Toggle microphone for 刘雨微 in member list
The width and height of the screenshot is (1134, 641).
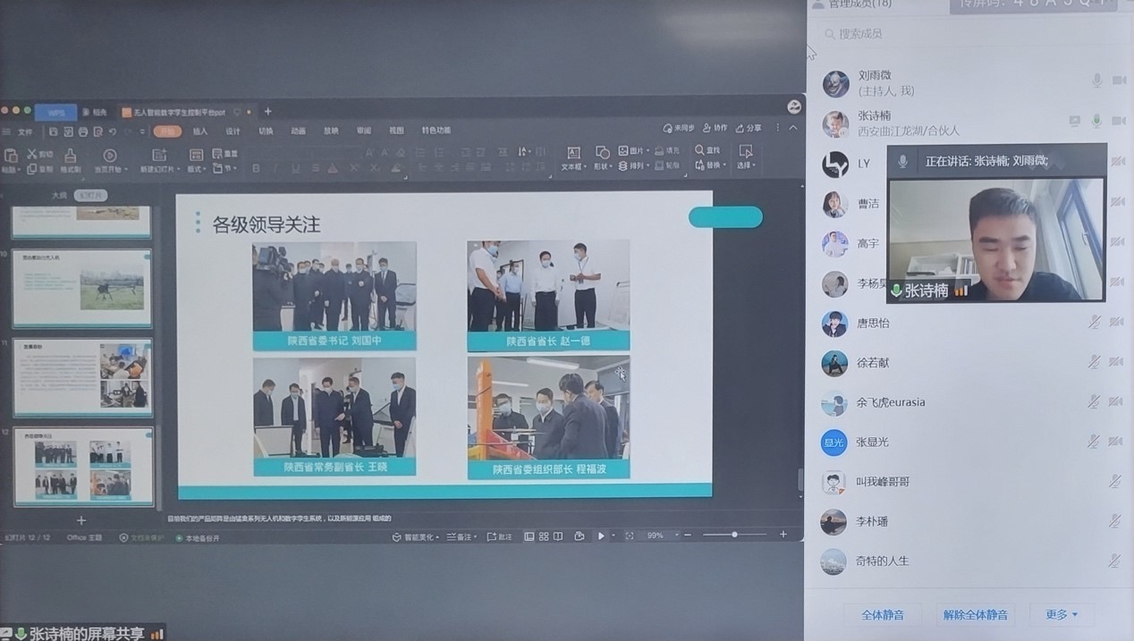[x=1096, y=81]
